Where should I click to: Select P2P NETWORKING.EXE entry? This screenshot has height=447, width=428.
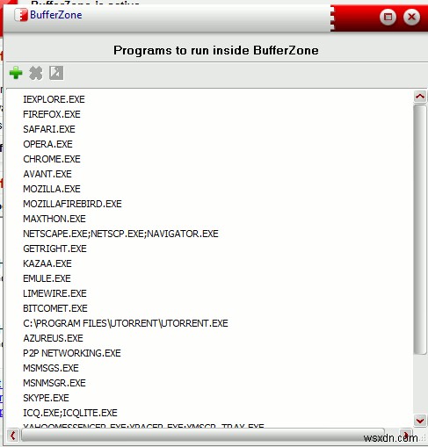click(x=72, y=353)
